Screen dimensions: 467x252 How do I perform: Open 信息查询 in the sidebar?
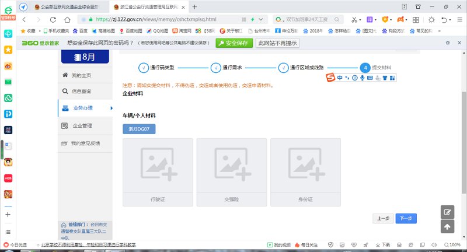tap(81, 92)
